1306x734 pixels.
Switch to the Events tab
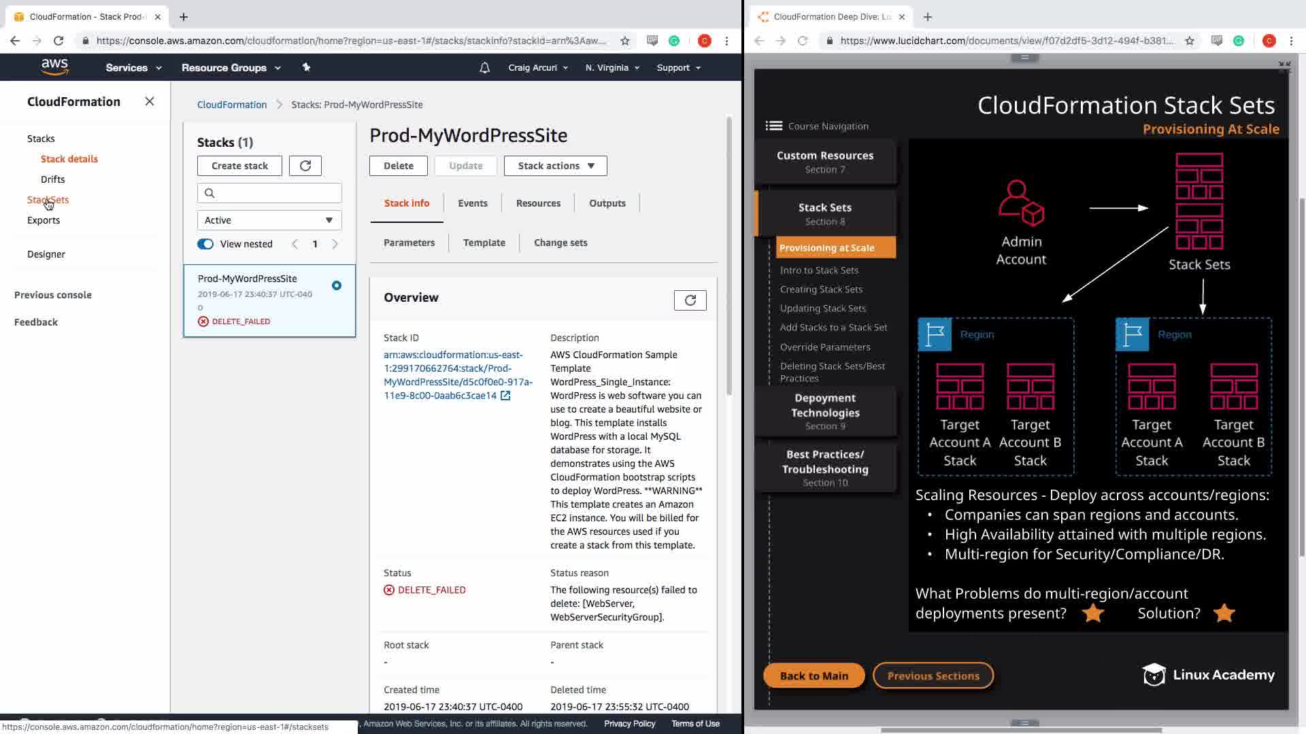click(x=472, y=203)
